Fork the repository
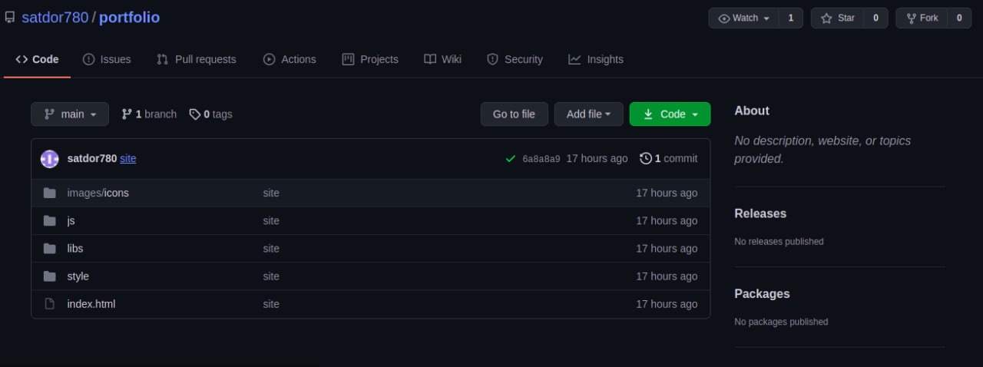983x367 pixels. click(x=922, y=18)
